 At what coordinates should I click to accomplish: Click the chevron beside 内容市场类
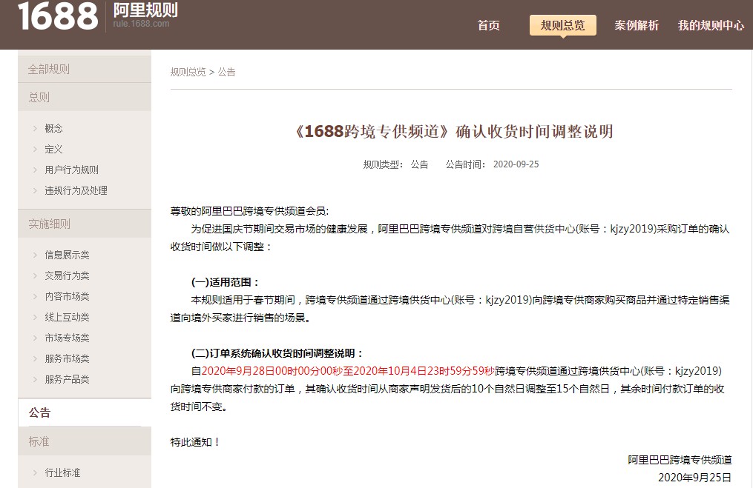tap(35, 296)
